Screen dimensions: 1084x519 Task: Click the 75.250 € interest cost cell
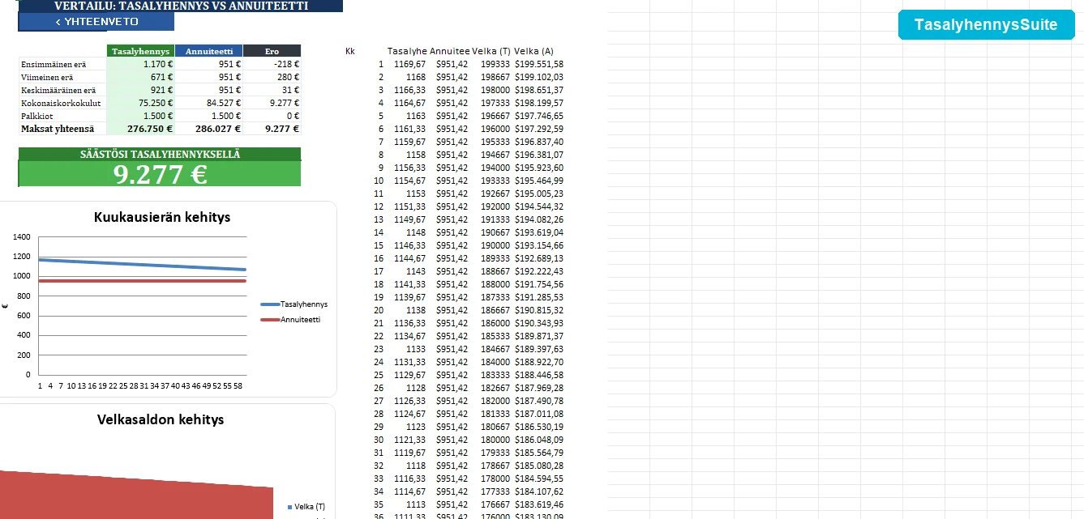pos(140,103)
